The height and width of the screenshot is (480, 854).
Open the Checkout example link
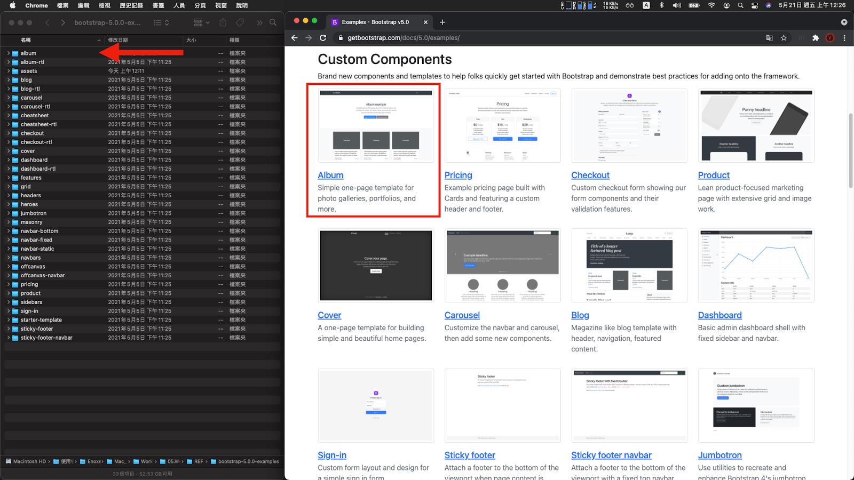pos(590,175)
